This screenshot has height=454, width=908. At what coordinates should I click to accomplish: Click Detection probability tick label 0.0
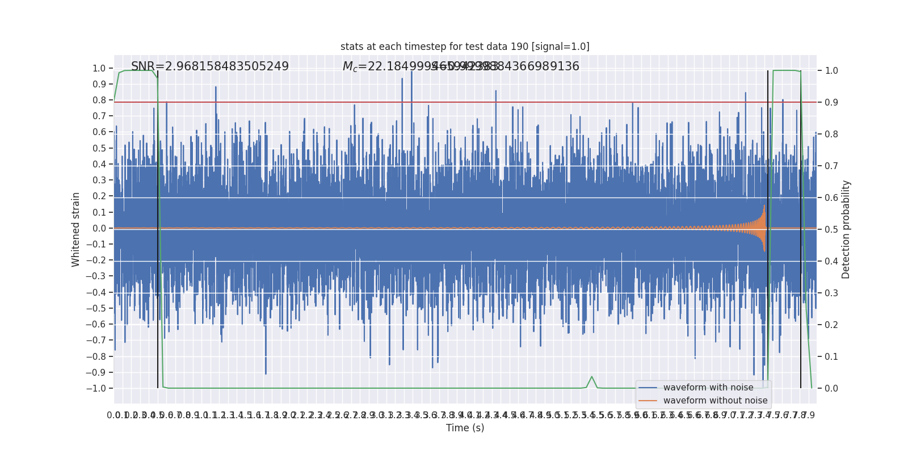point(831,388)
